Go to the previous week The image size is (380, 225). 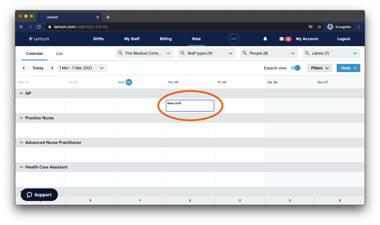24,68
